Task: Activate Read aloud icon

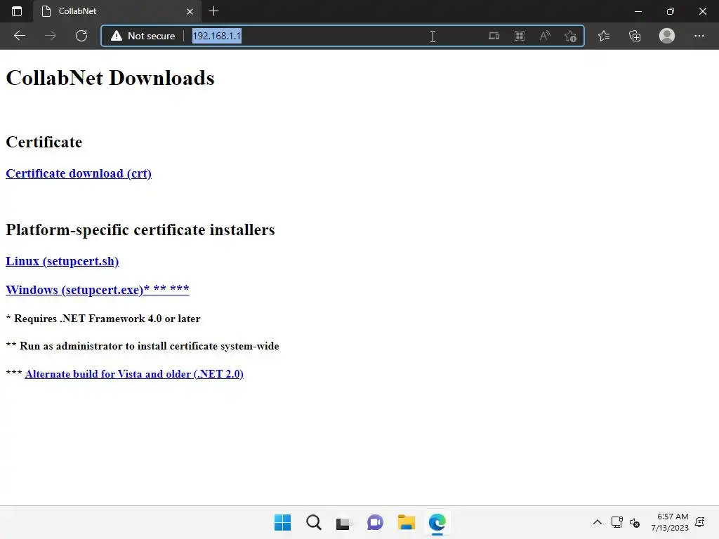Action: tap(545, 36)
